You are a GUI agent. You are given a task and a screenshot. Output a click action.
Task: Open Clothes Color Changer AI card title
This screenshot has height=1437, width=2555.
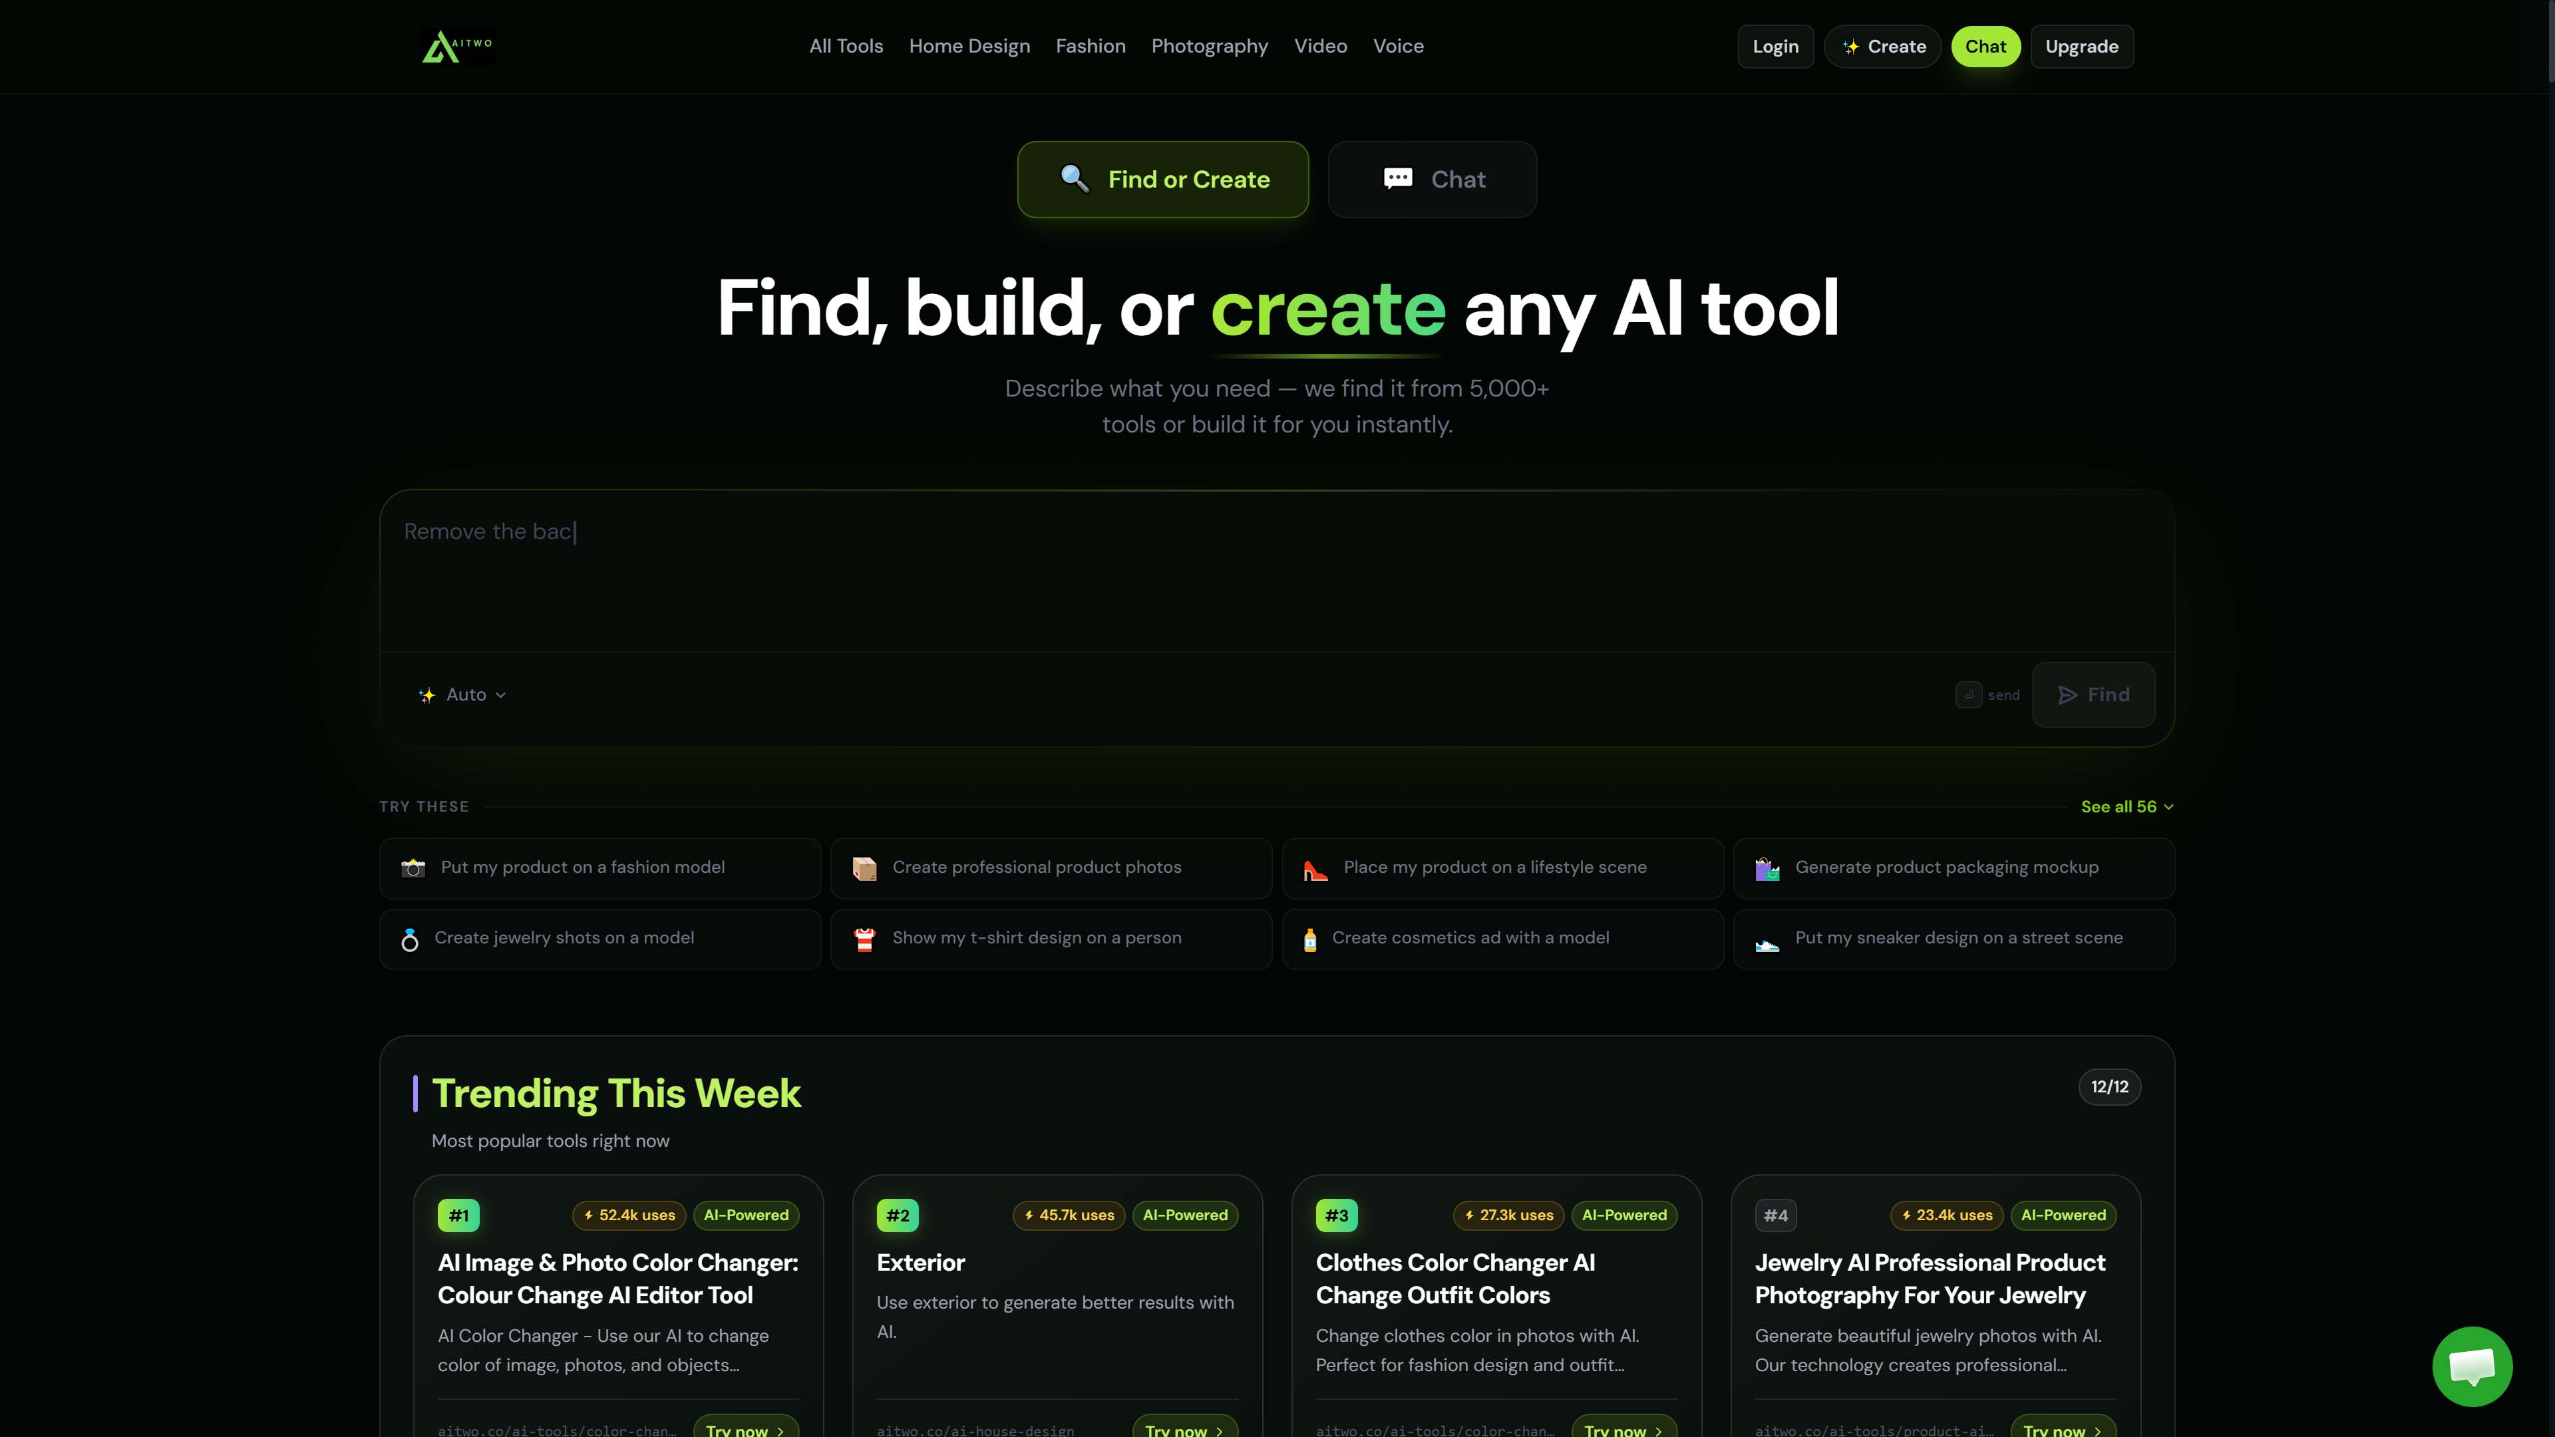click(1455, 1279)
